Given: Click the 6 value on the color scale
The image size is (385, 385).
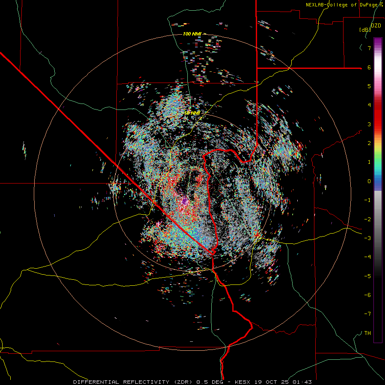Looking at the screenshot, I should pos(369,67).
